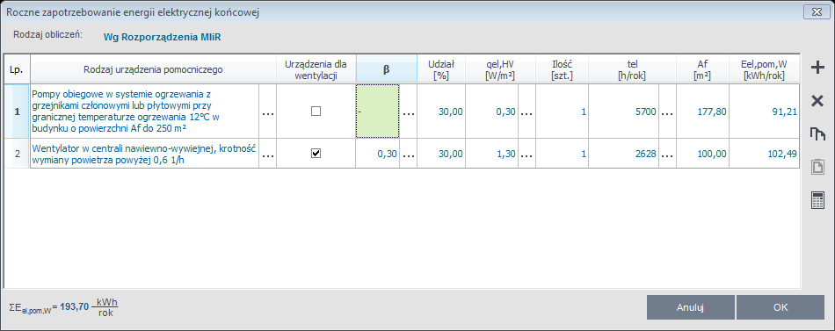Image resolution: width=835 pixels, height=331 pixels.
Task: Select the green β input cell in row 1
Action: coord(377,112)
